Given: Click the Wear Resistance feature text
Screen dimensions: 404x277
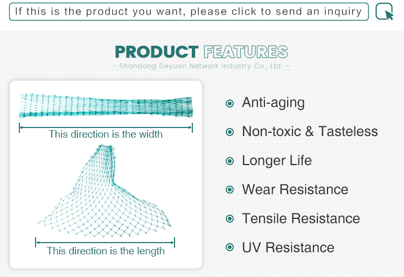Looking at the screenshot, I should (x=295, y=189).
